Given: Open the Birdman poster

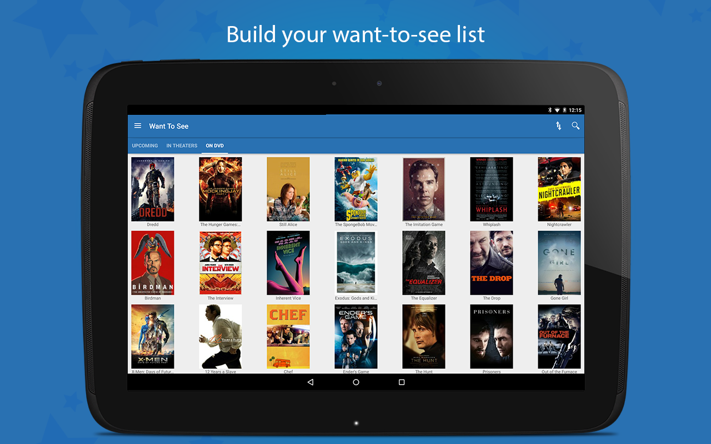Looking at the screenshot, I should [153, 263].
